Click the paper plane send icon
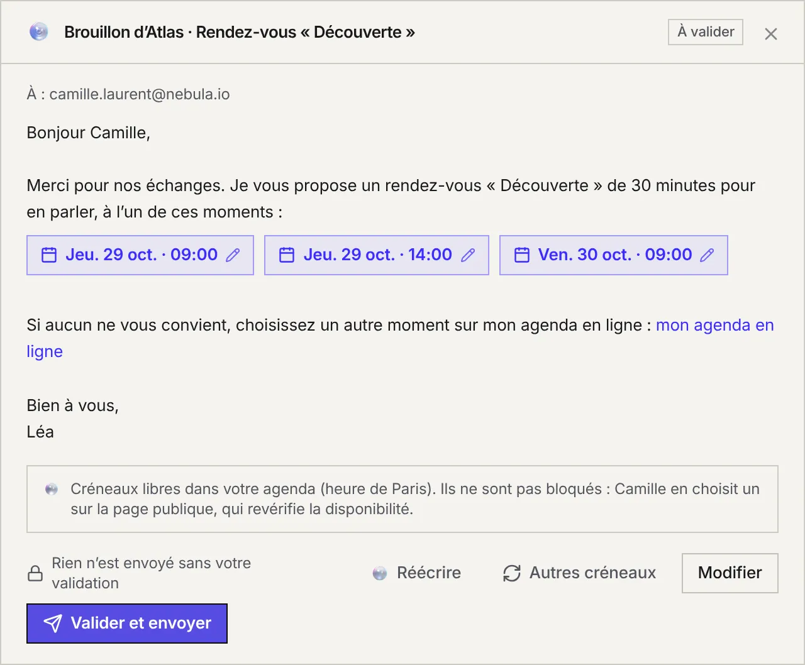 coord(53,624)
